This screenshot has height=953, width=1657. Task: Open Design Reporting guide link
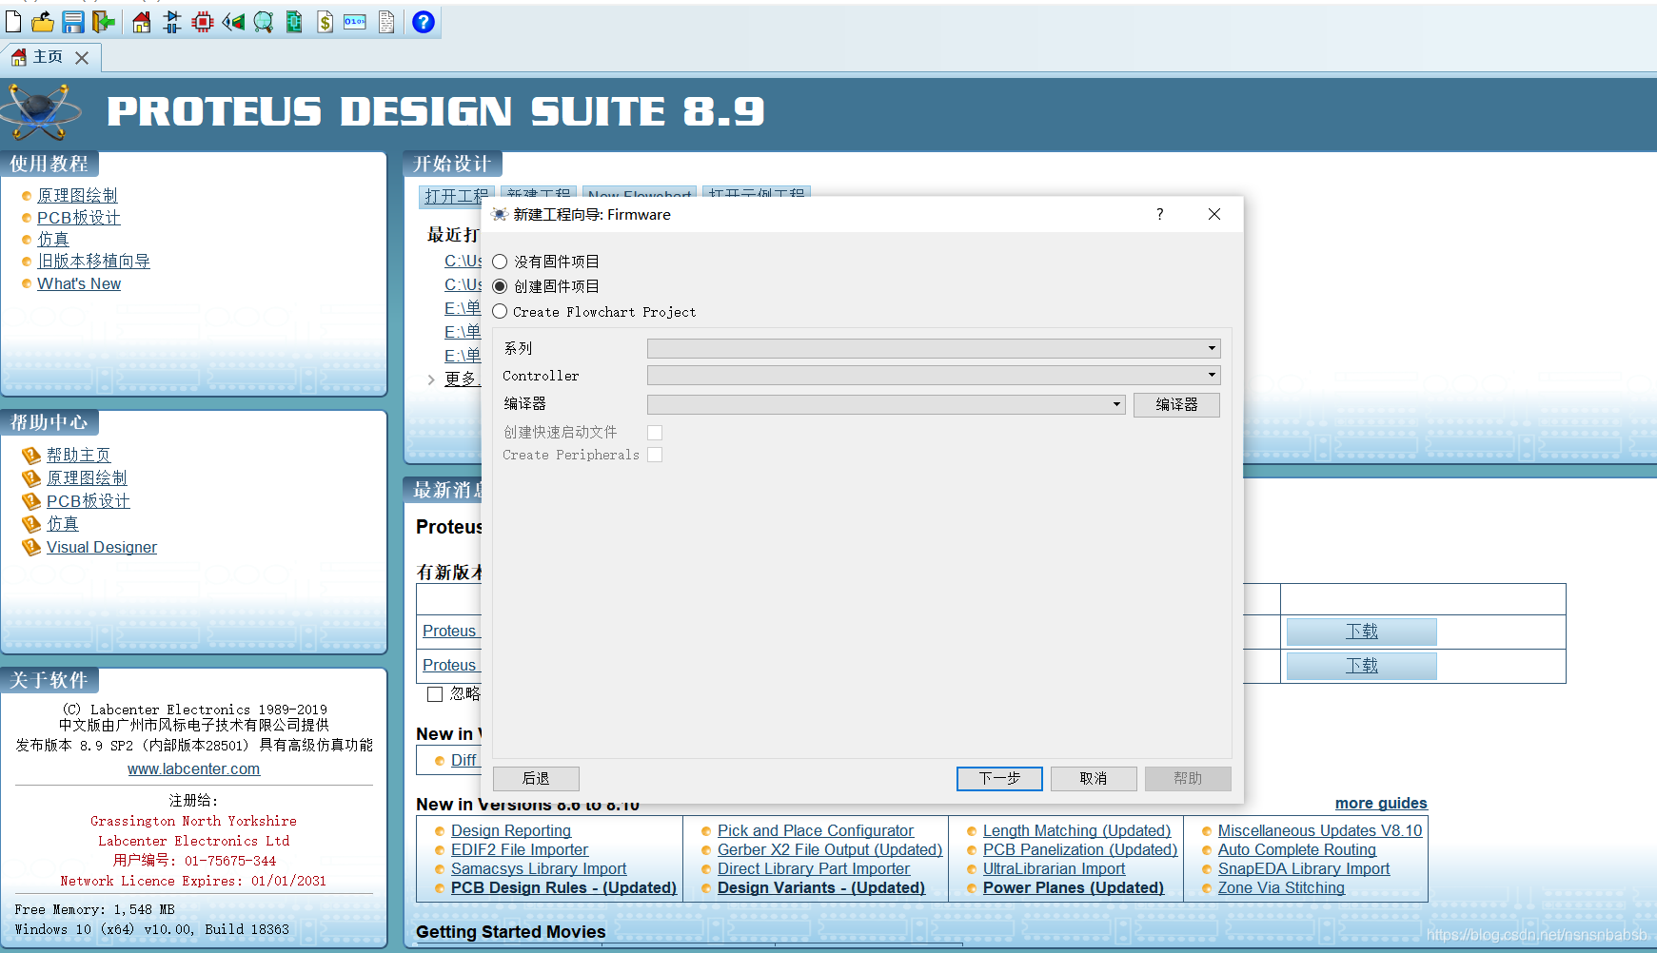pos(511,830)
